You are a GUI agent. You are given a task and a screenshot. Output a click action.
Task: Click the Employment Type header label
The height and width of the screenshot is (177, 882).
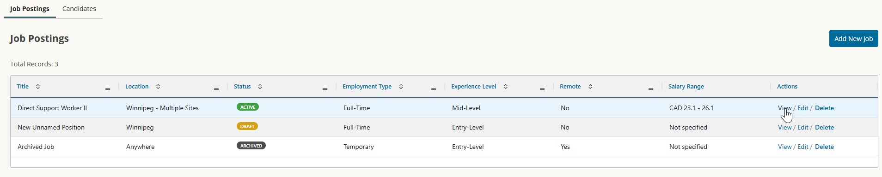[x=367, y=87]
